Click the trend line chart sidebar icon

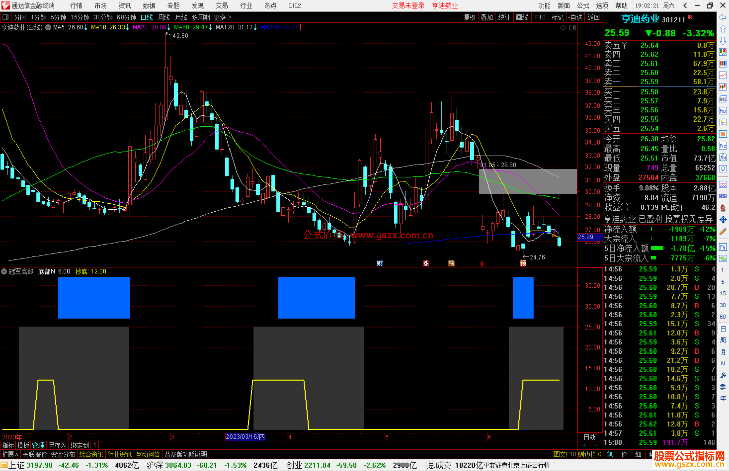[x=723, y=75]
